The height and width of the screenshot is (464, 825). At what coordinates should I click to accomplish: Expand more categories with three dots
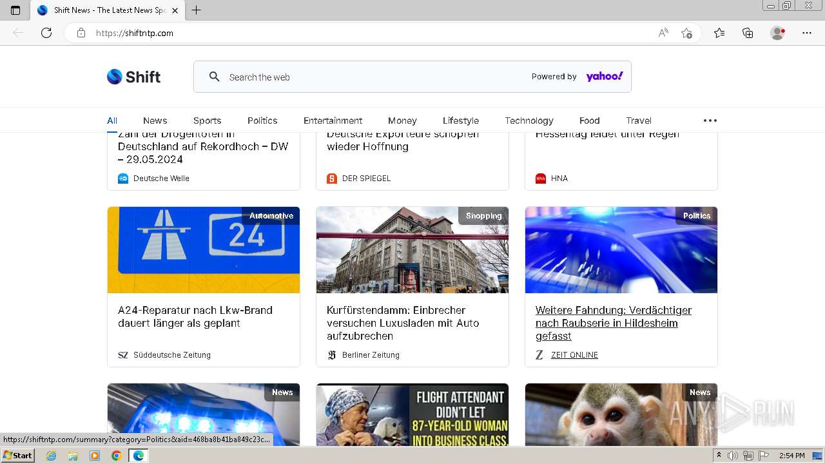710,121
